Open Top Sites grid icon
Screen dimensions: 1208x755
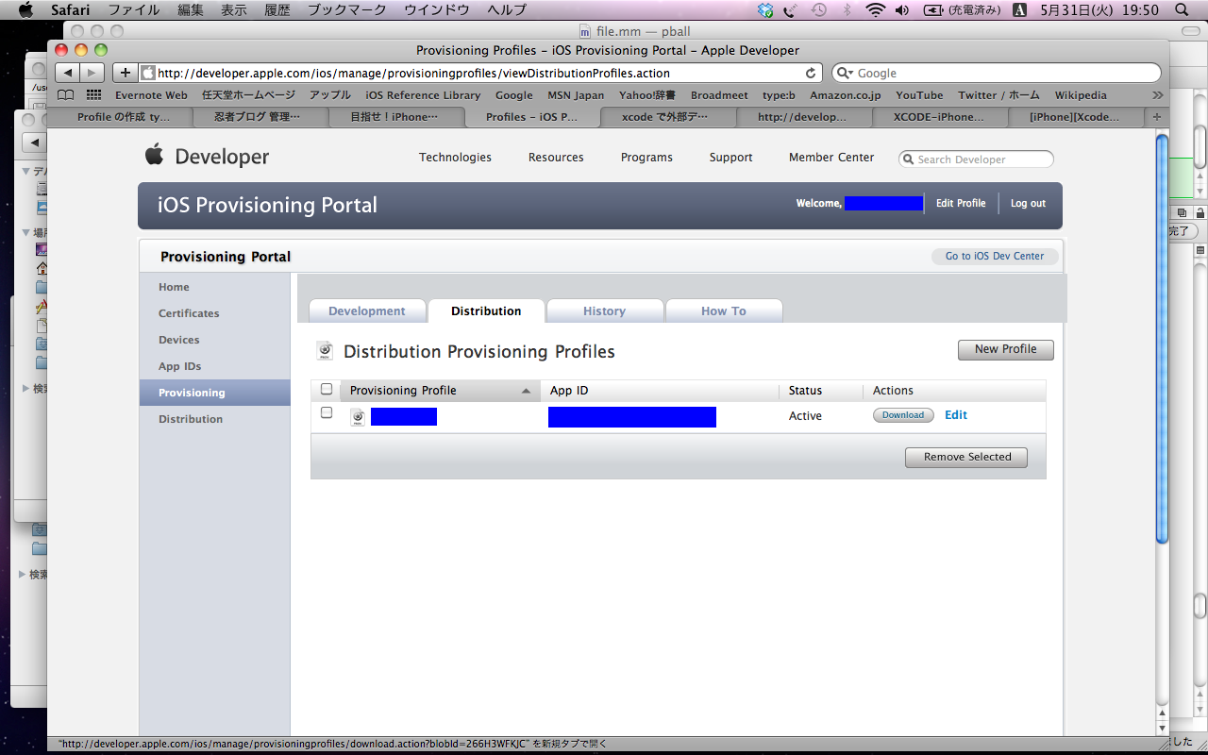click(x=93, y=94)
